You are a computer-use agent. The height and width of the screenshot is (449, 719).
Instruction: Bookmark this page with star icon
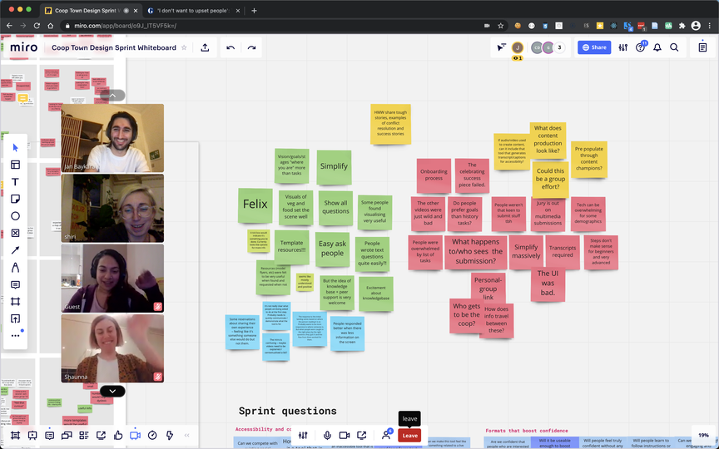point(501,26)
